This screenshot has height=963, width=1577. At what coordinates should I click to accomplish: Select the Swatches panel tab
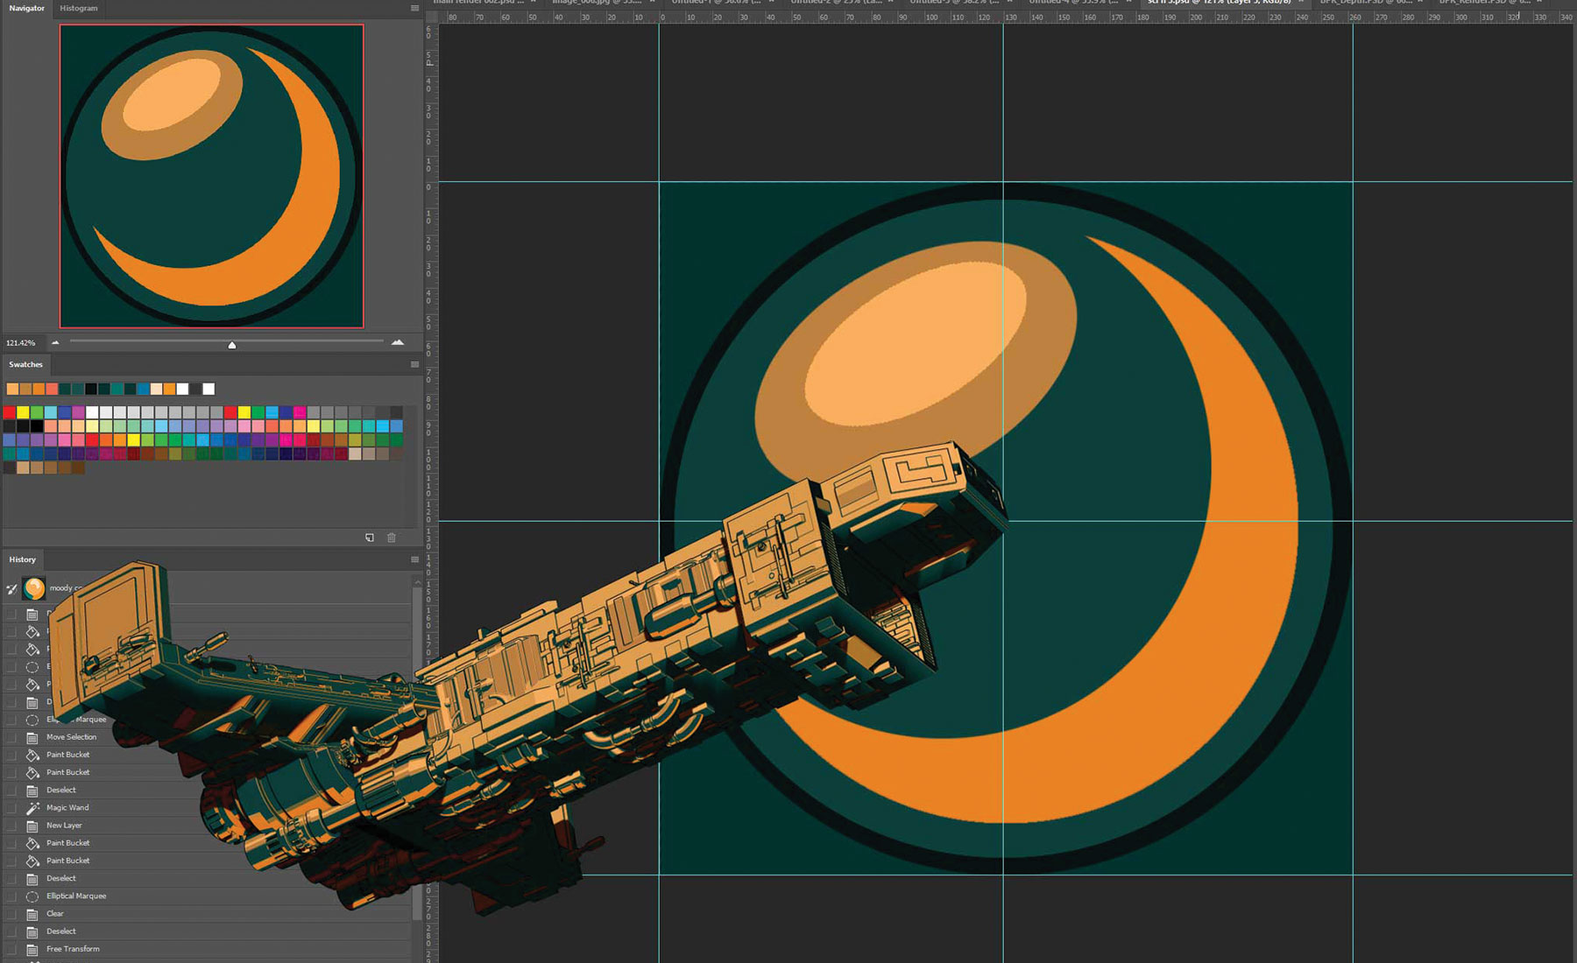(25, 364)
